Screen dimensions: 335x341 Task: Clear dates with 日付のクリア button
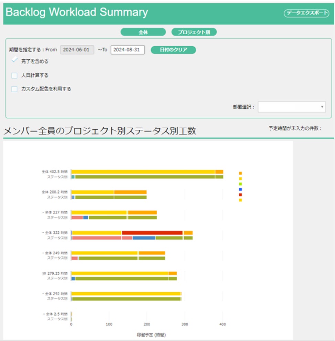coord(173,50)
